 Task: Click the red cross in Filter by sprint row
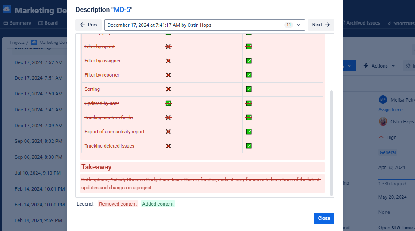pos(168,46)
